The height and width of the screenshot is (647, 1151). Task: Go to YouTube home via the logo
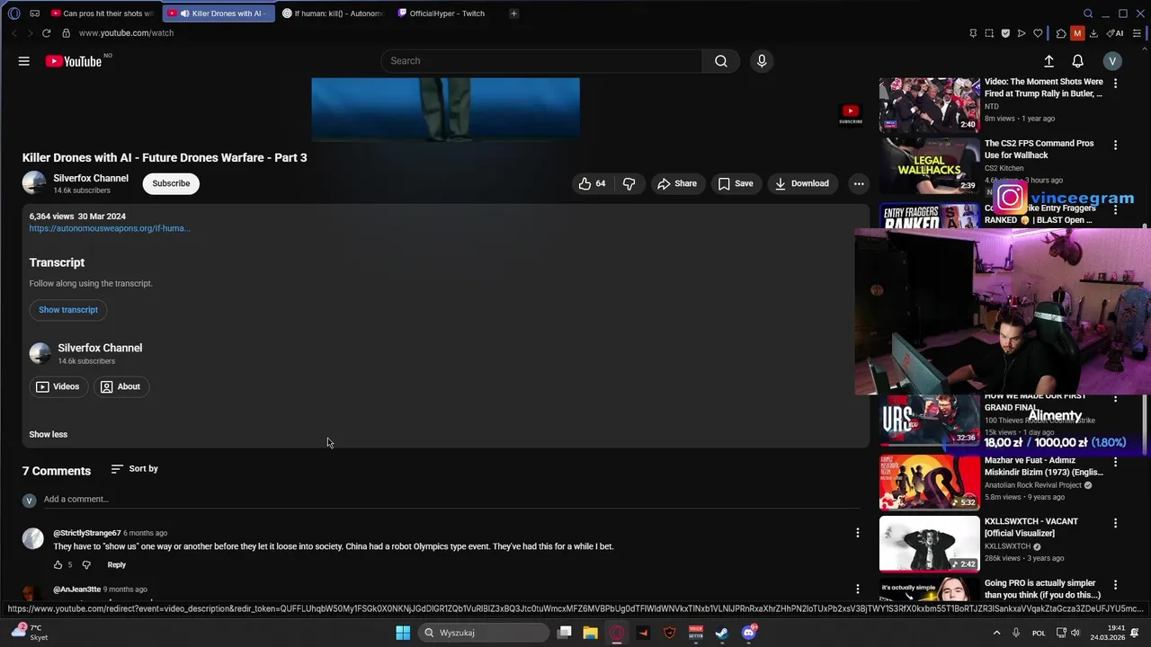[74, 61]
